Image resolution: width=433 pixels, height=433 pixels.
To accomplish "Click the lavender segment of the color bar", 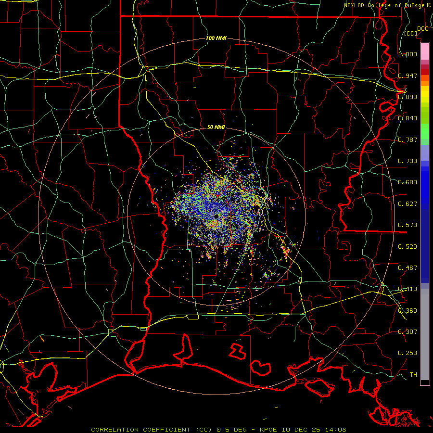I will pyautogui.click(x=425, y=153).
